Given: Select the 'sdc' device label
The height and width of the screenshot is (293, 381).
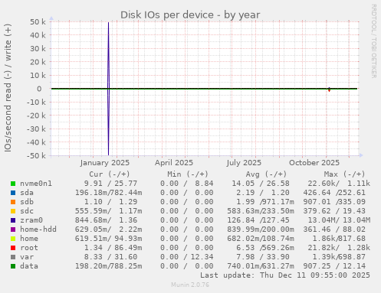Looking at the screenshot, I should tap(27, 211).
